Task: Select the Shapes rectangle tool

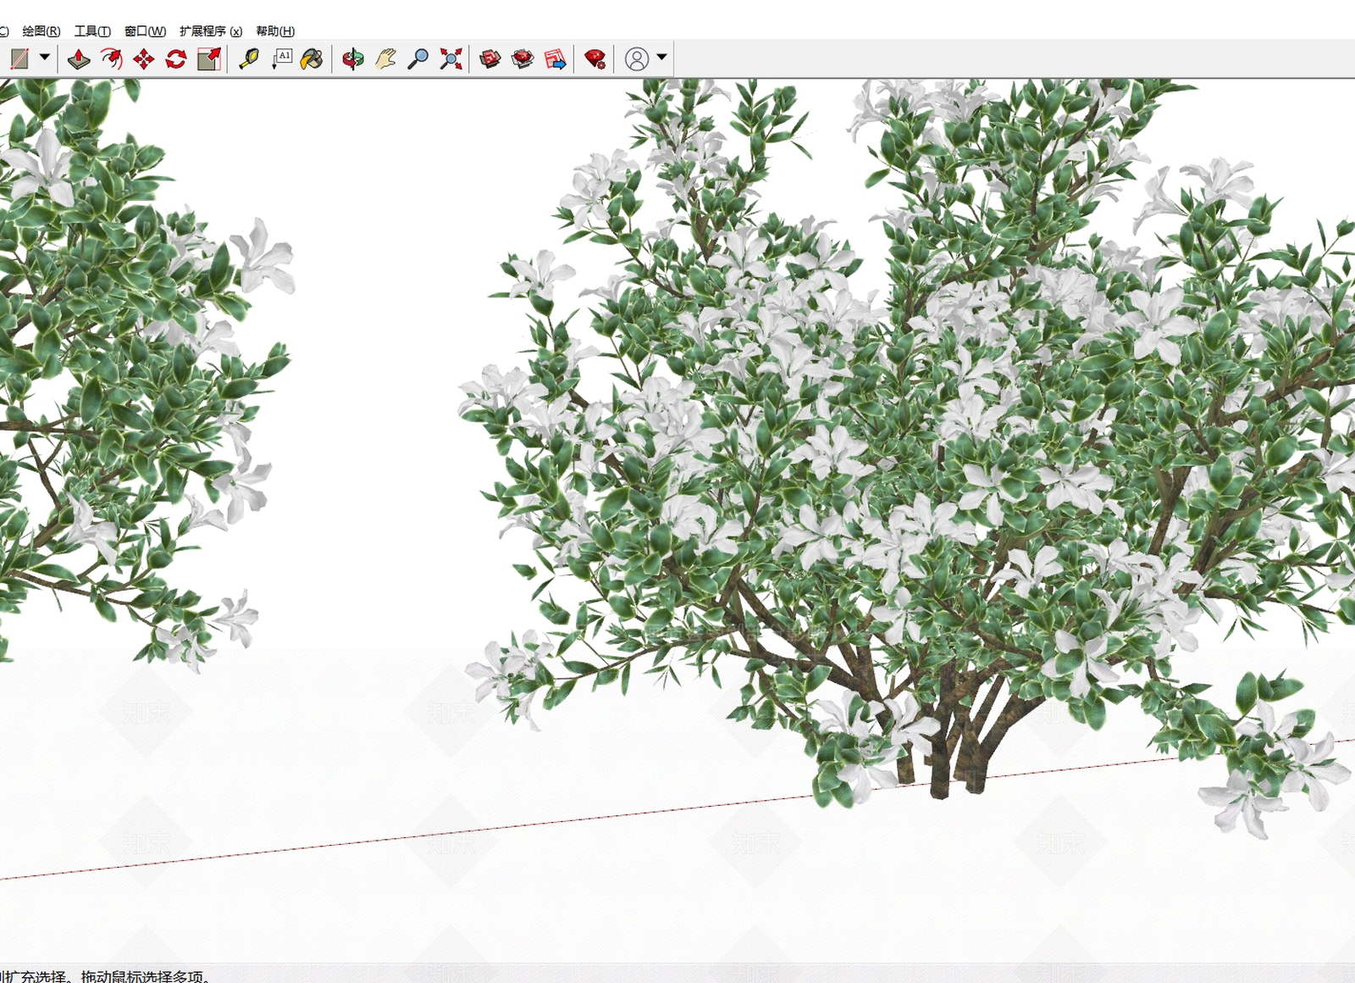Action: click(19, 58)
